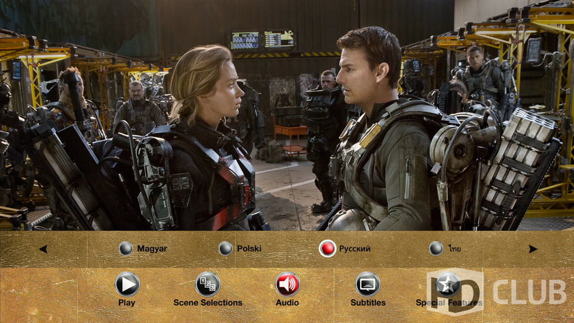Select the ไทย language radio button
This screenshot has height=323, width=574.
(x=436, y=248)
